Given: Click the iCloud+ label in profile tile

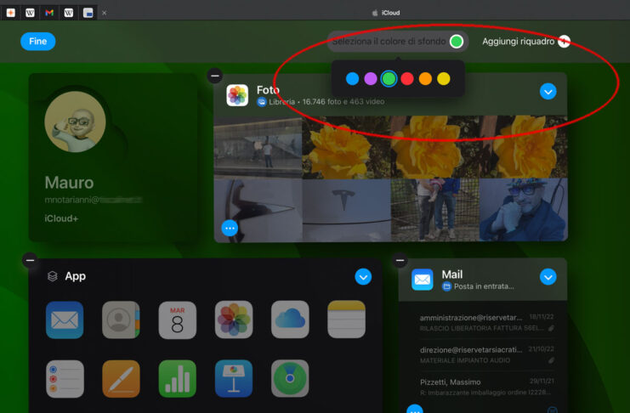Looking at the screenshot, I should click(x=61, y=218).
